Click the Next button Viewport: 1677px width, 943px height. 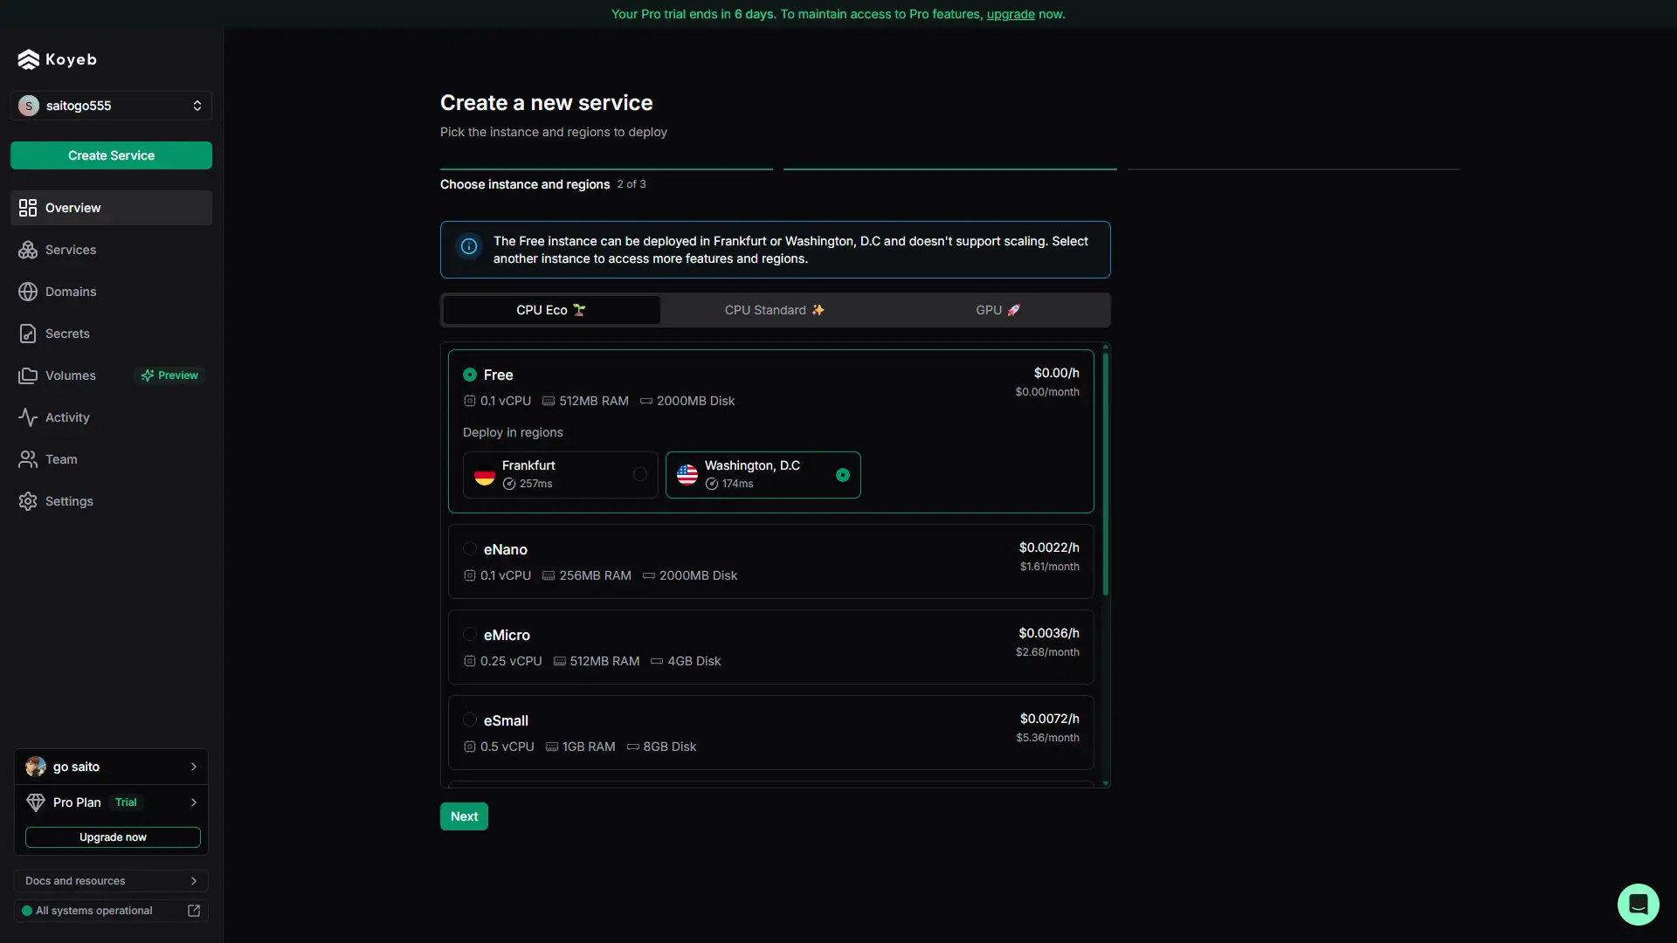[464, 816]
